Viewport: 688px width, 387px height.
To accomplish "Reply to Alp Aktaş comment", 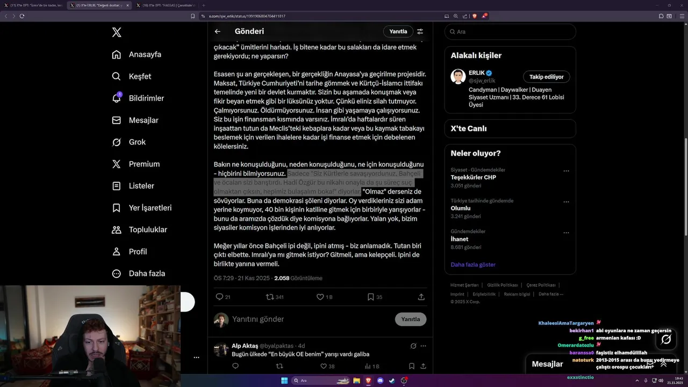I will point(235,366).
